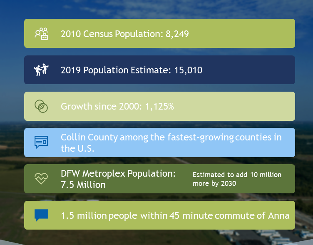Click 'DFW Metroplex Population: 7.5 Million' text
Screen dimensions: 313x245
click(x=118, y=179)
